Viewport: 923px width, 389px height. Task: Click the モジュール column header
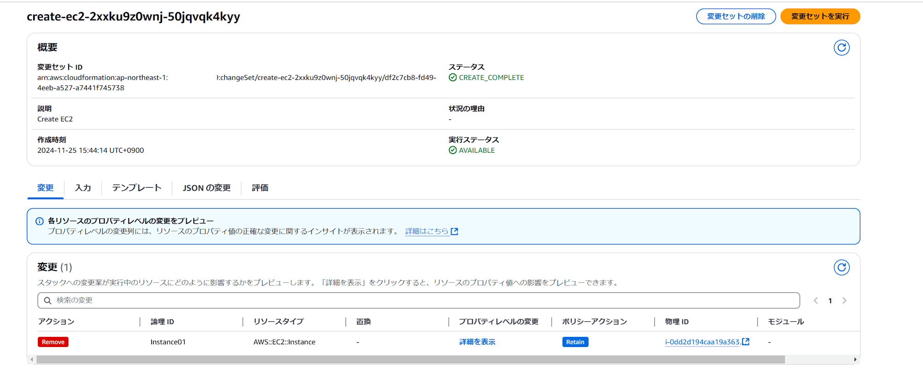pos(786,322)
